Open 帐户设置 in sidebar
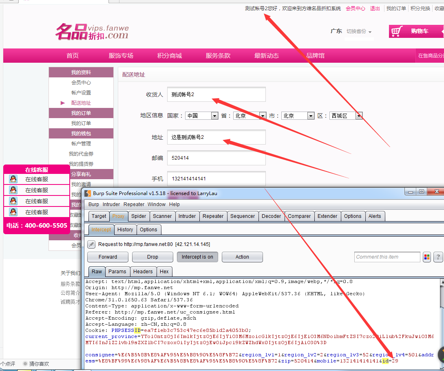The height and width of the screenshot is (371, 444). click(81, 93)
